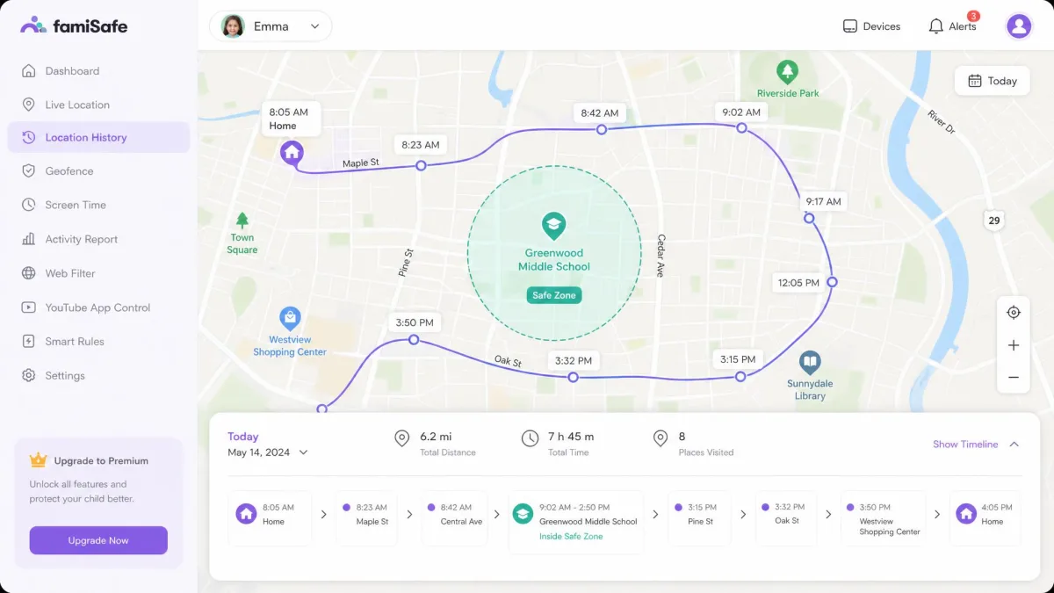The height and width of the screenshot is (593, 1054).
Task: Click the 6.2 mi distance value
Action: (x=436, y=437)
